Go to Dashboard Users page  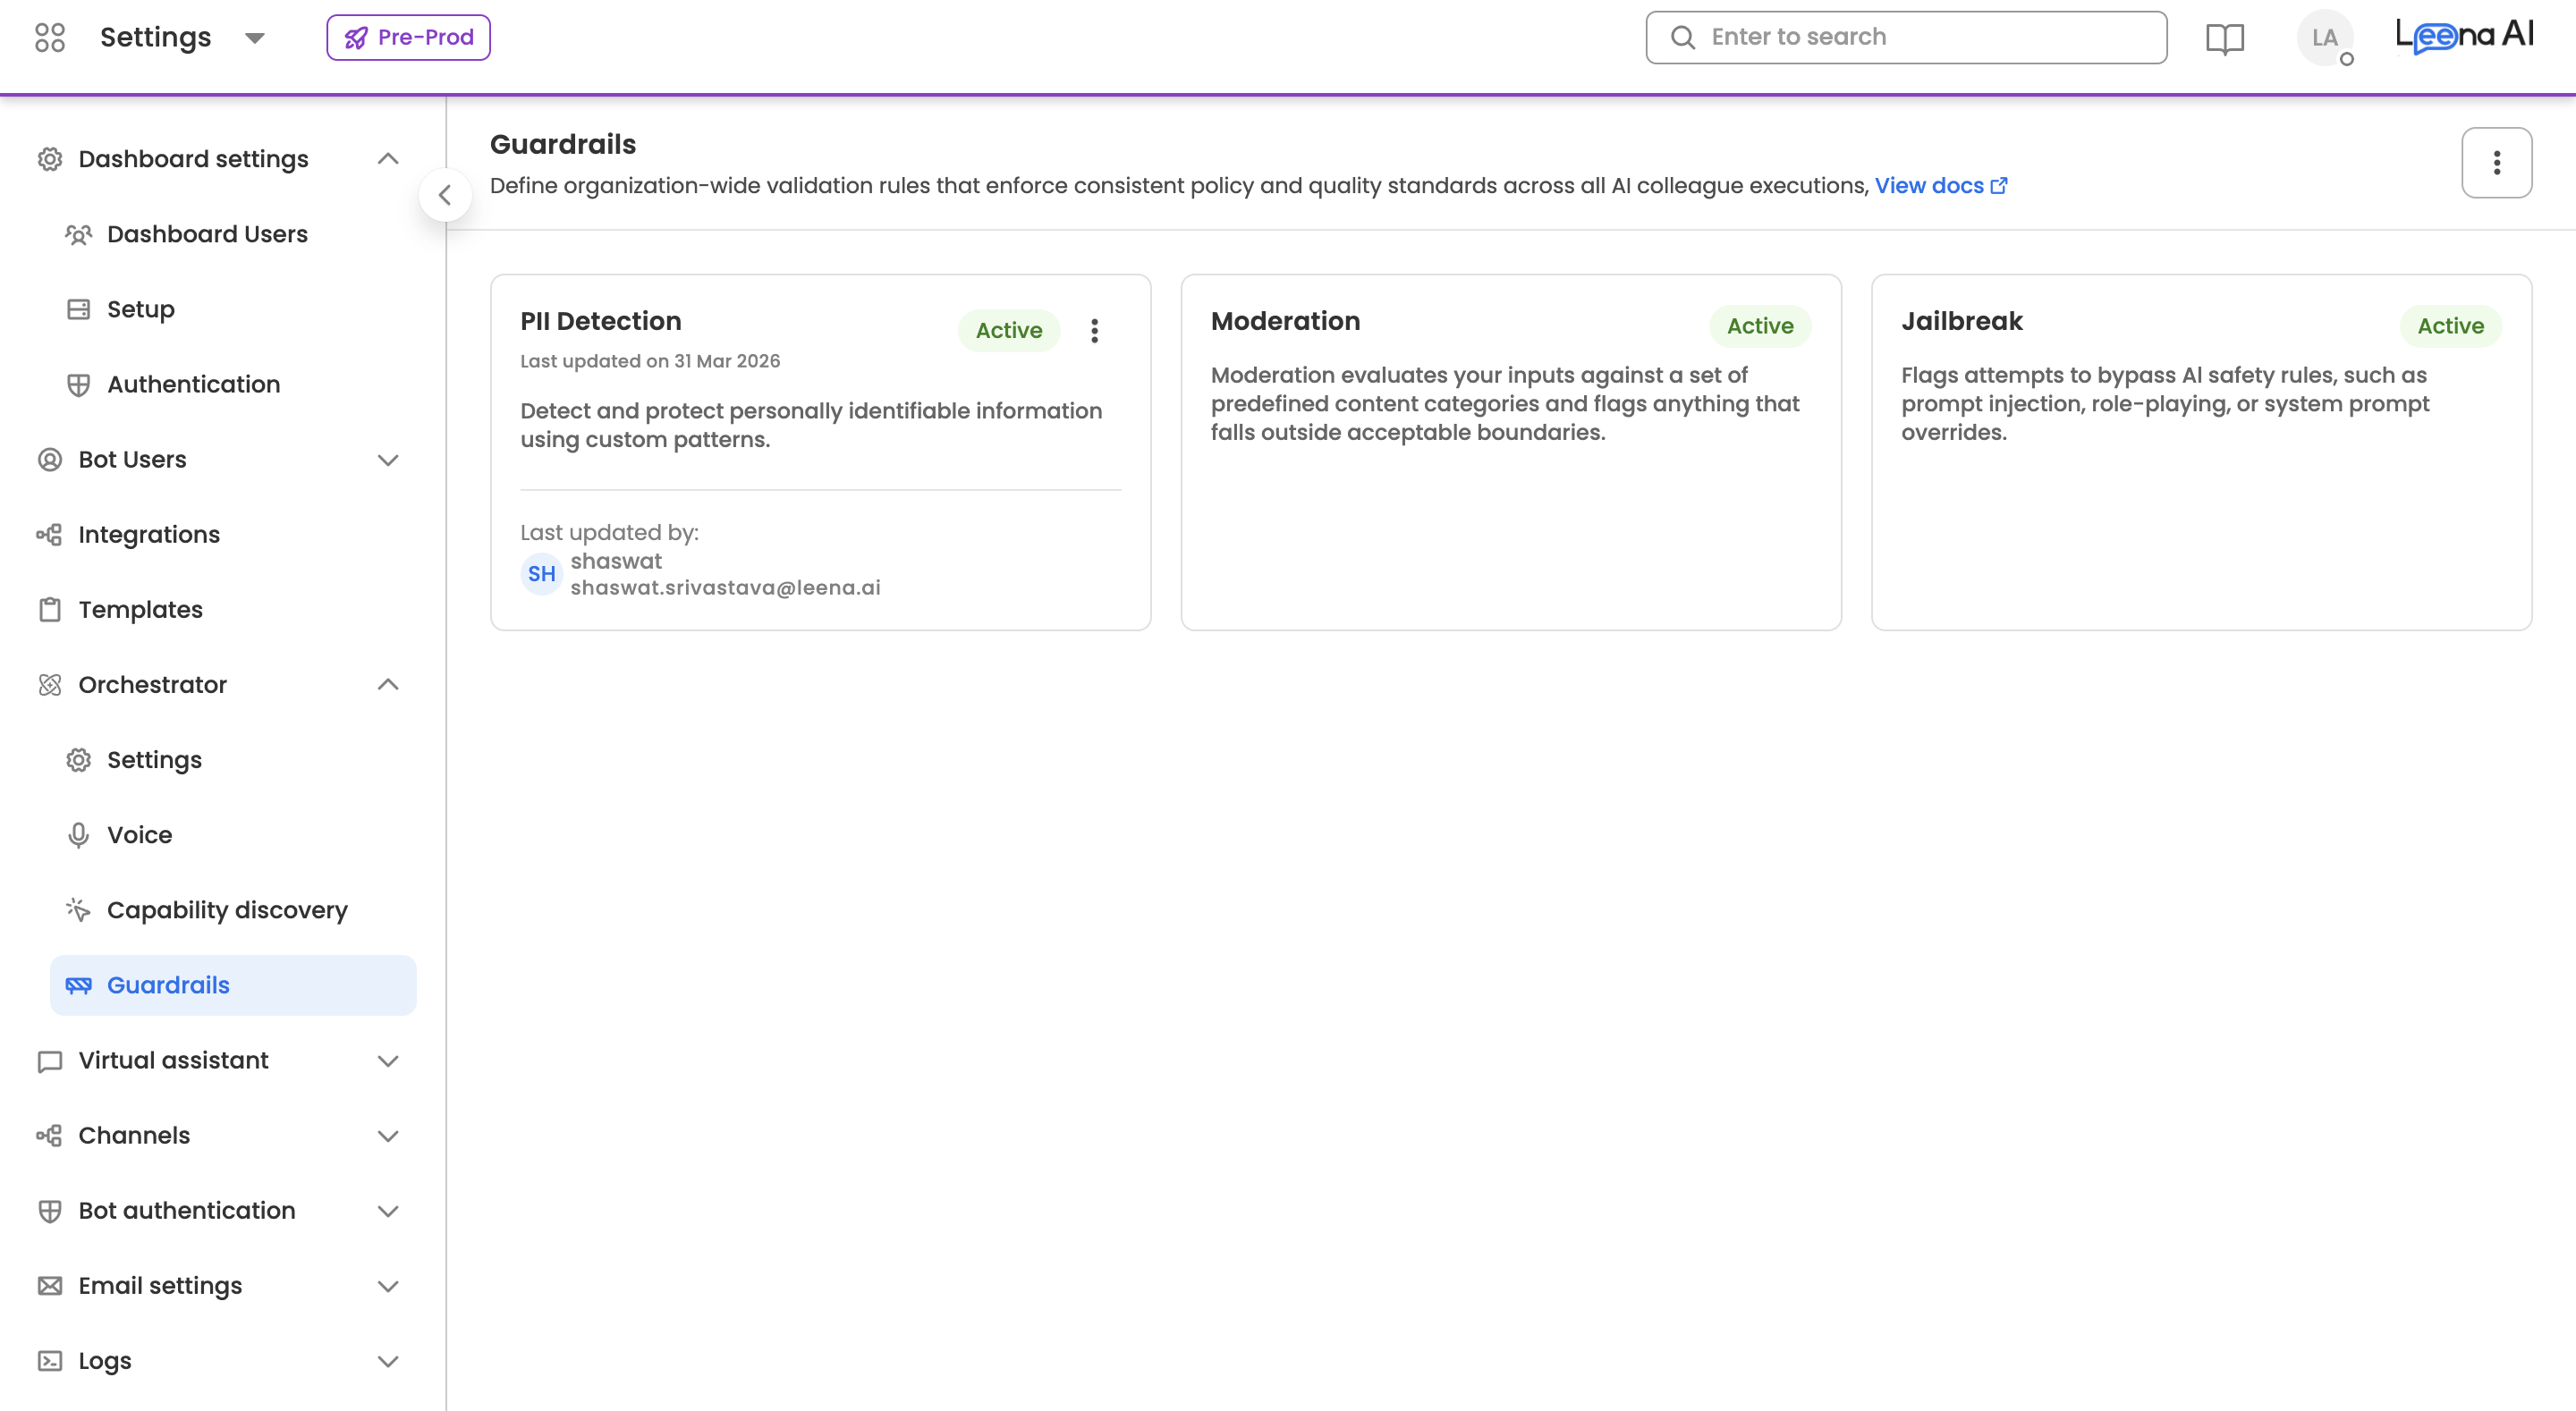tap(207, 234)
